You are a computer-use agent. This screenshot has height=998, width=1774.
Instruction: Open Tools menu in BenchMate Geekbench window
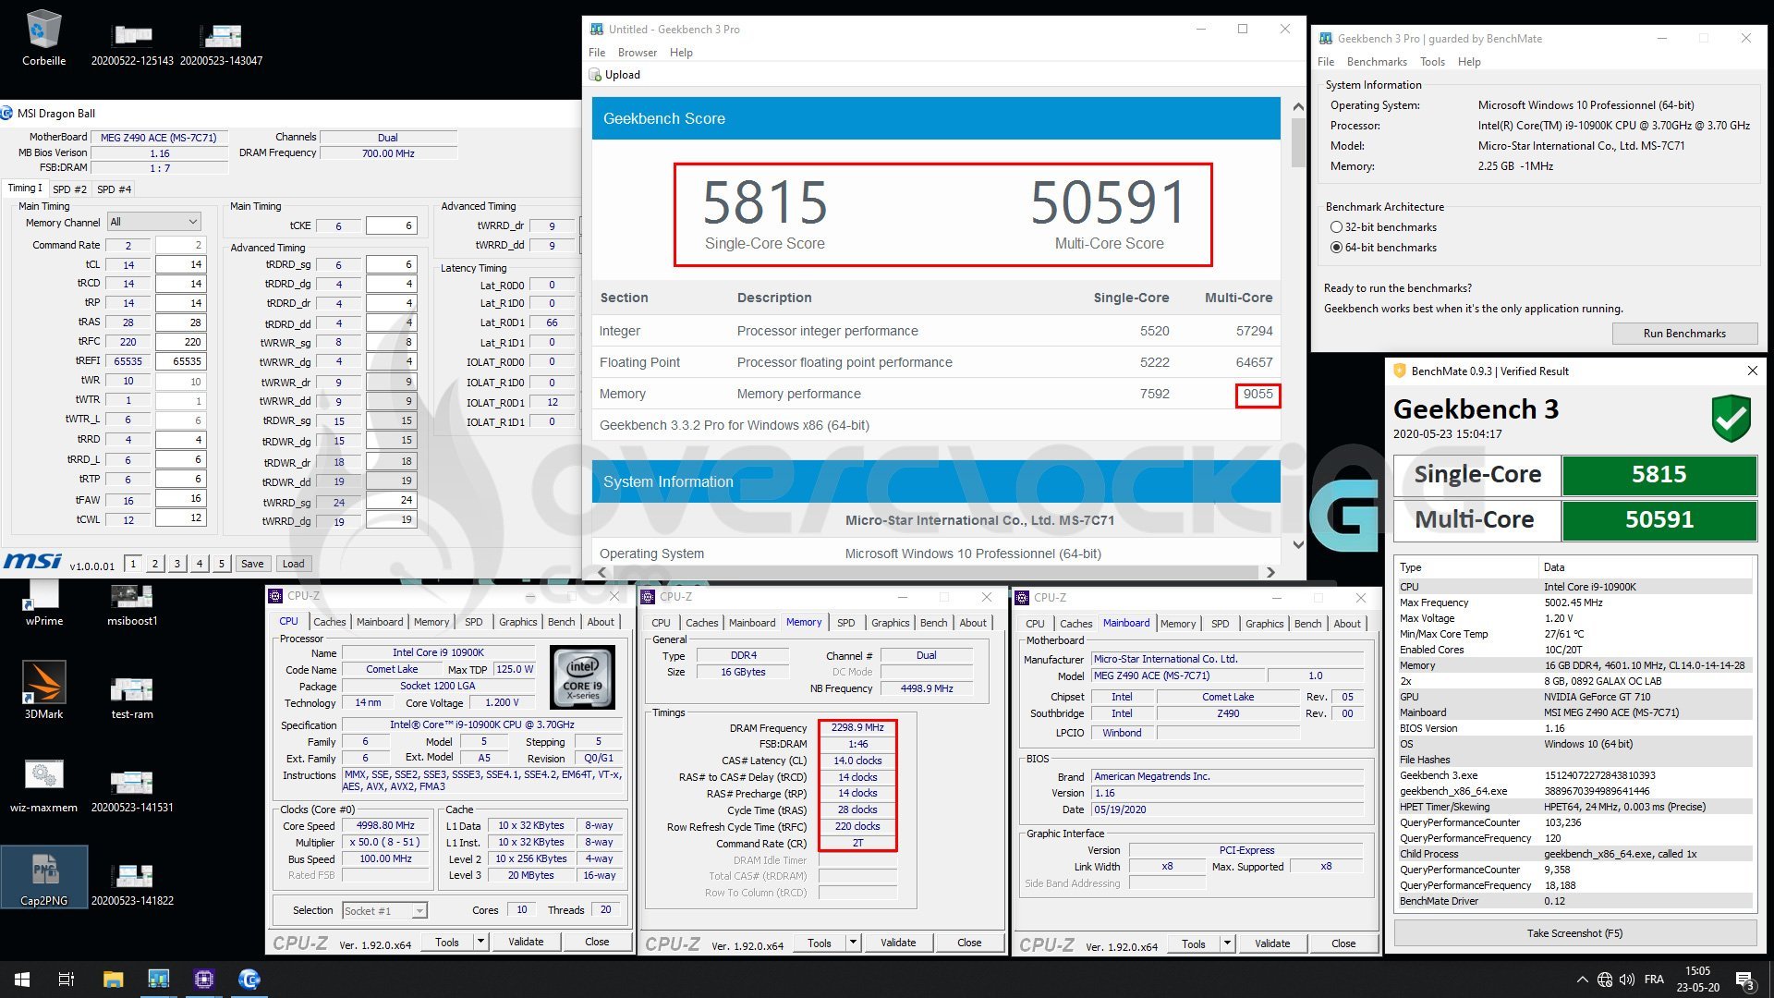coord(1432,62)
